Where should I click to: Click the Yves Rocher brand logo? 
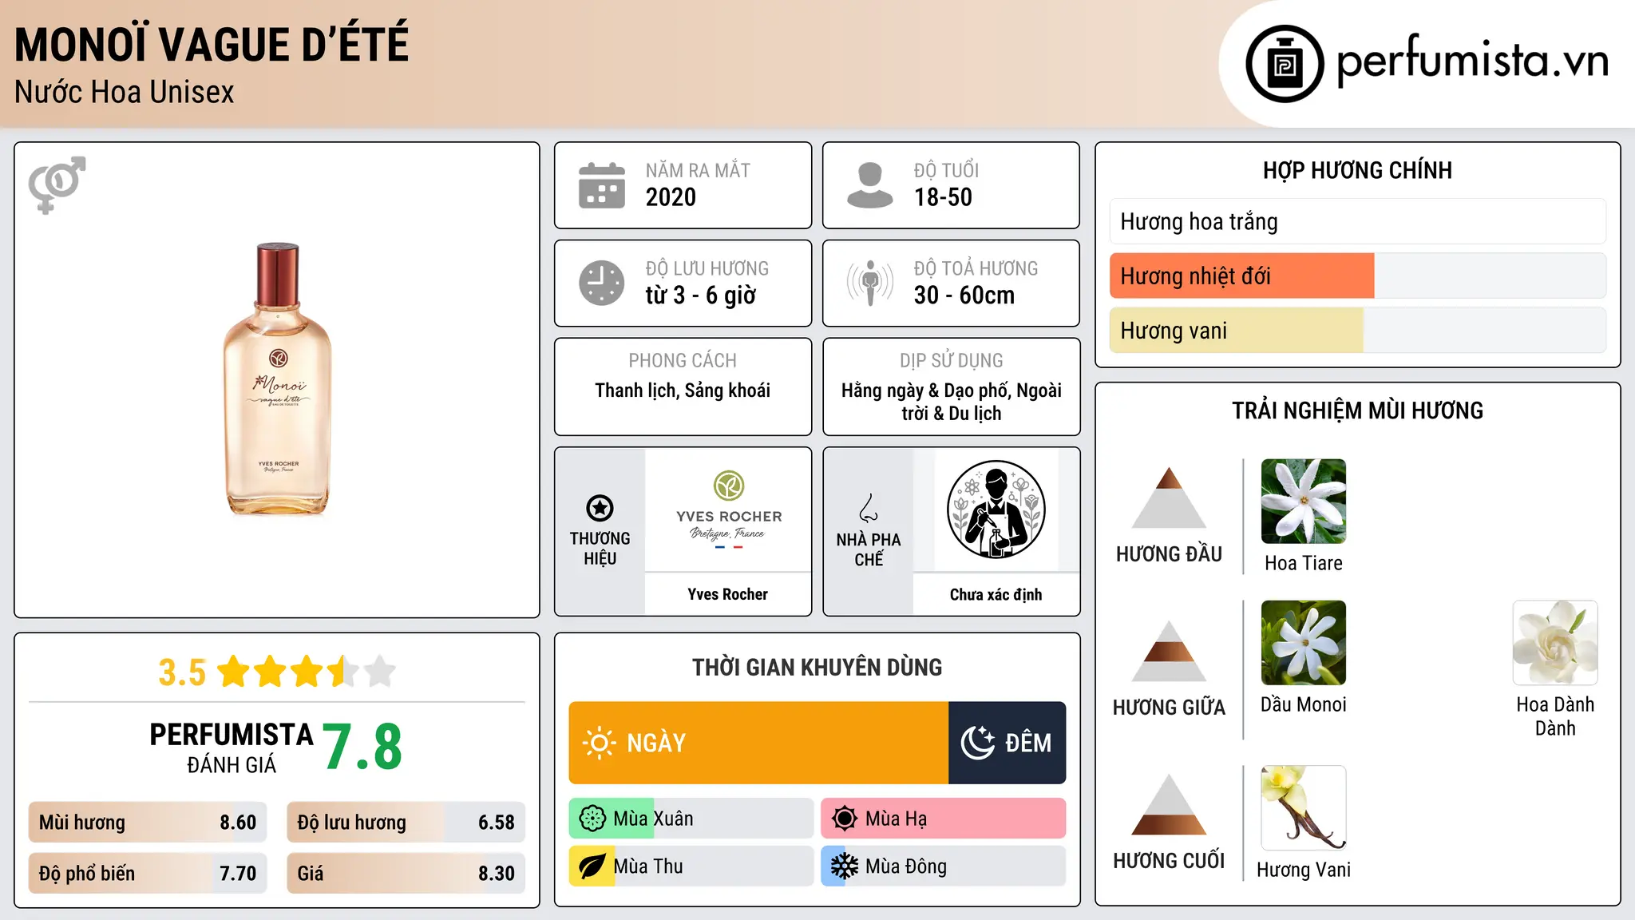click(728, 510)
